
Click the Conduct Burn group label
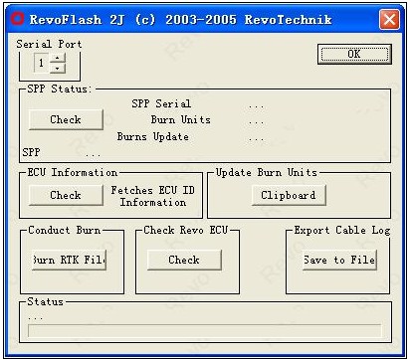click(x=65, y=231)
